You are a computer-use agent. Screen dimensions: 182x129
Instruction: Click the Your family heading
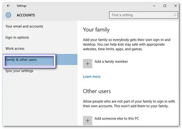tap(96, 30)
